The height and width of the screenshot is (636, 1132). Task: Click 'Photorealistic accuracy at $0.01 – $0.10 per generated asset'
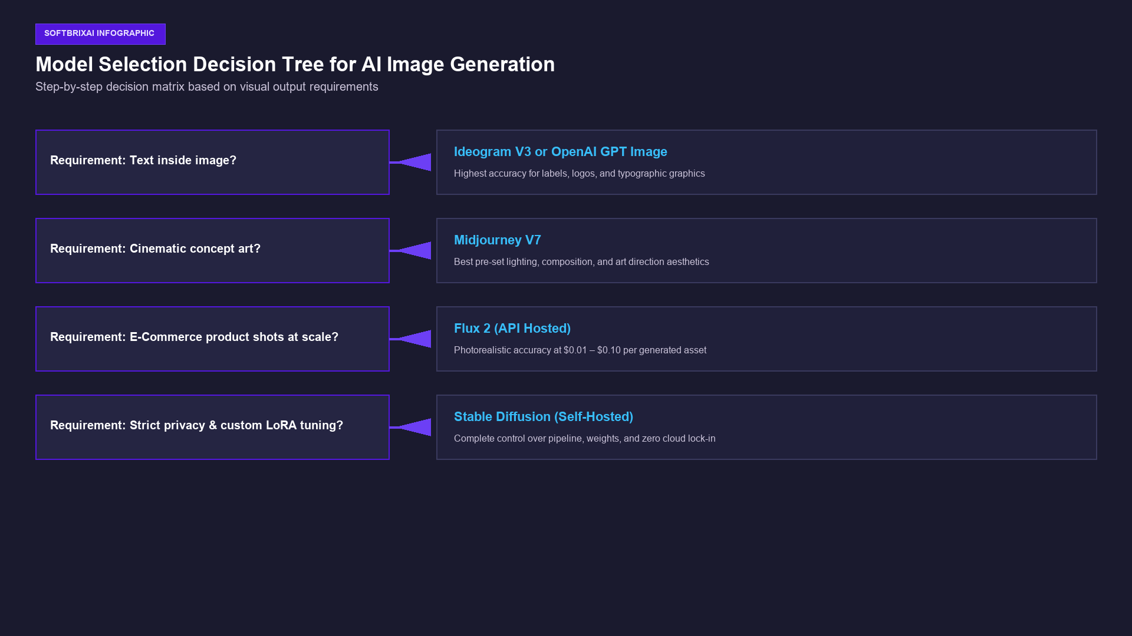580,350
